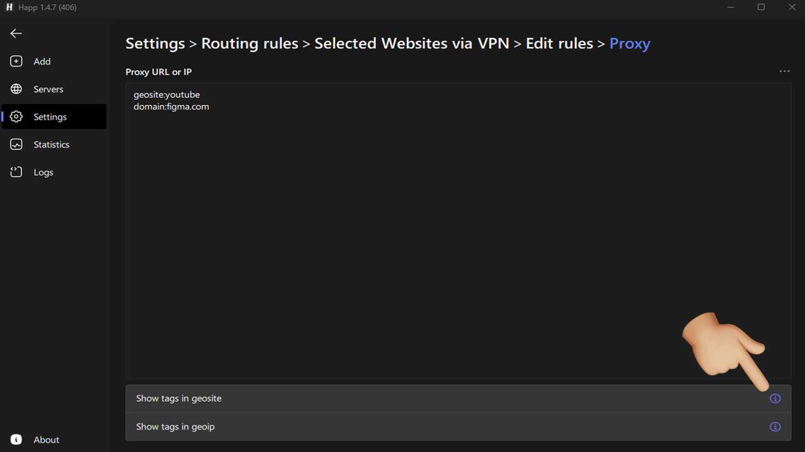Click Routing rules in breadcrumb
Image resolution: width=805 pixels, height=452 pixels.
tap(250, 43)
